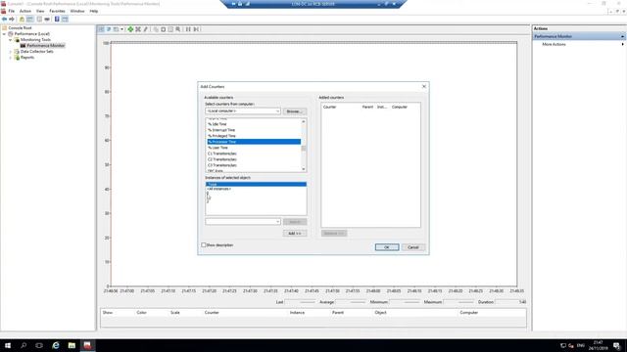Click the blue Help toolbar icon
The image size is (627, 352).
click(57, 20)
